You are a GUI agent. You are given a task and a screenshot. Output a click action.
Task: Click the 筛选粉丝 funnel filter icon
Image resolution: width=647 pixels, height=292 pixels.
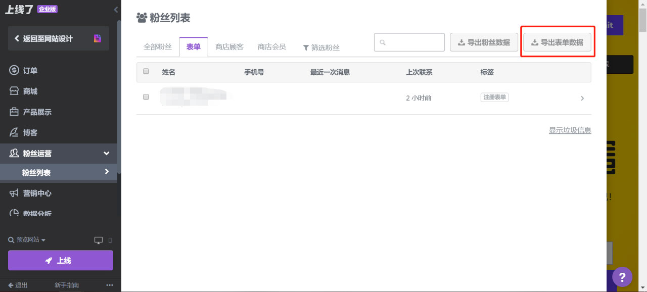306,47
